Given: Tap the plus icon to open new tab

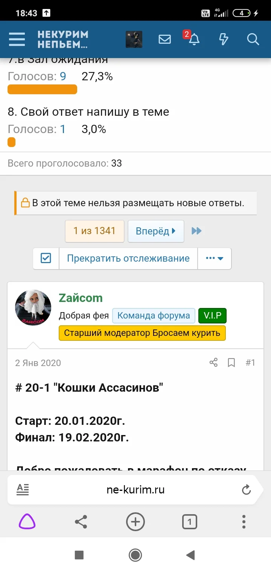Looking at the screenshot, I should pos(135,522).
